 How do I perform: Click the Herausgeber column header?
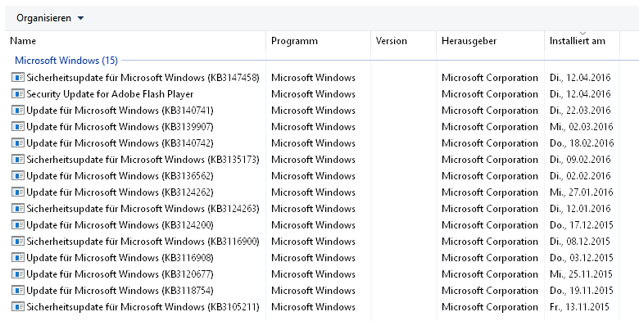(490, 41)
